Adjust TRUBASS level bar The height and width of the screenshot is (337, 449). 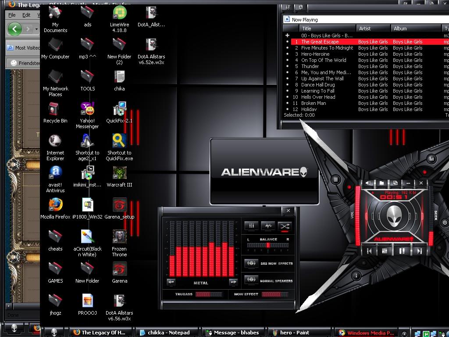pos(209,294)
